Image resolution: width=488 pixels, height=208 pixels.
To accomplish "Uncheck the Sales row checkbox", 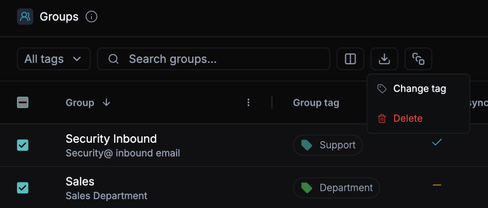I will (23, 188).
